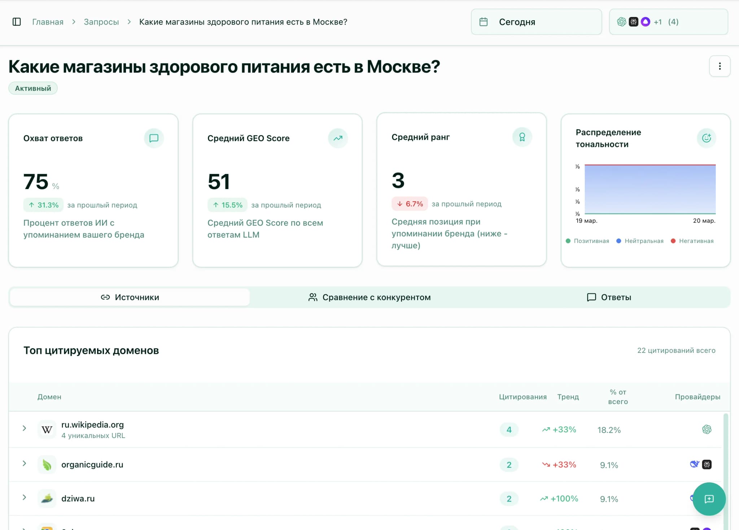The height and width of the screenshot is (530, 739).
Task: Click the comment icon on Охват ответов card
Action: (x=154, y=138)
